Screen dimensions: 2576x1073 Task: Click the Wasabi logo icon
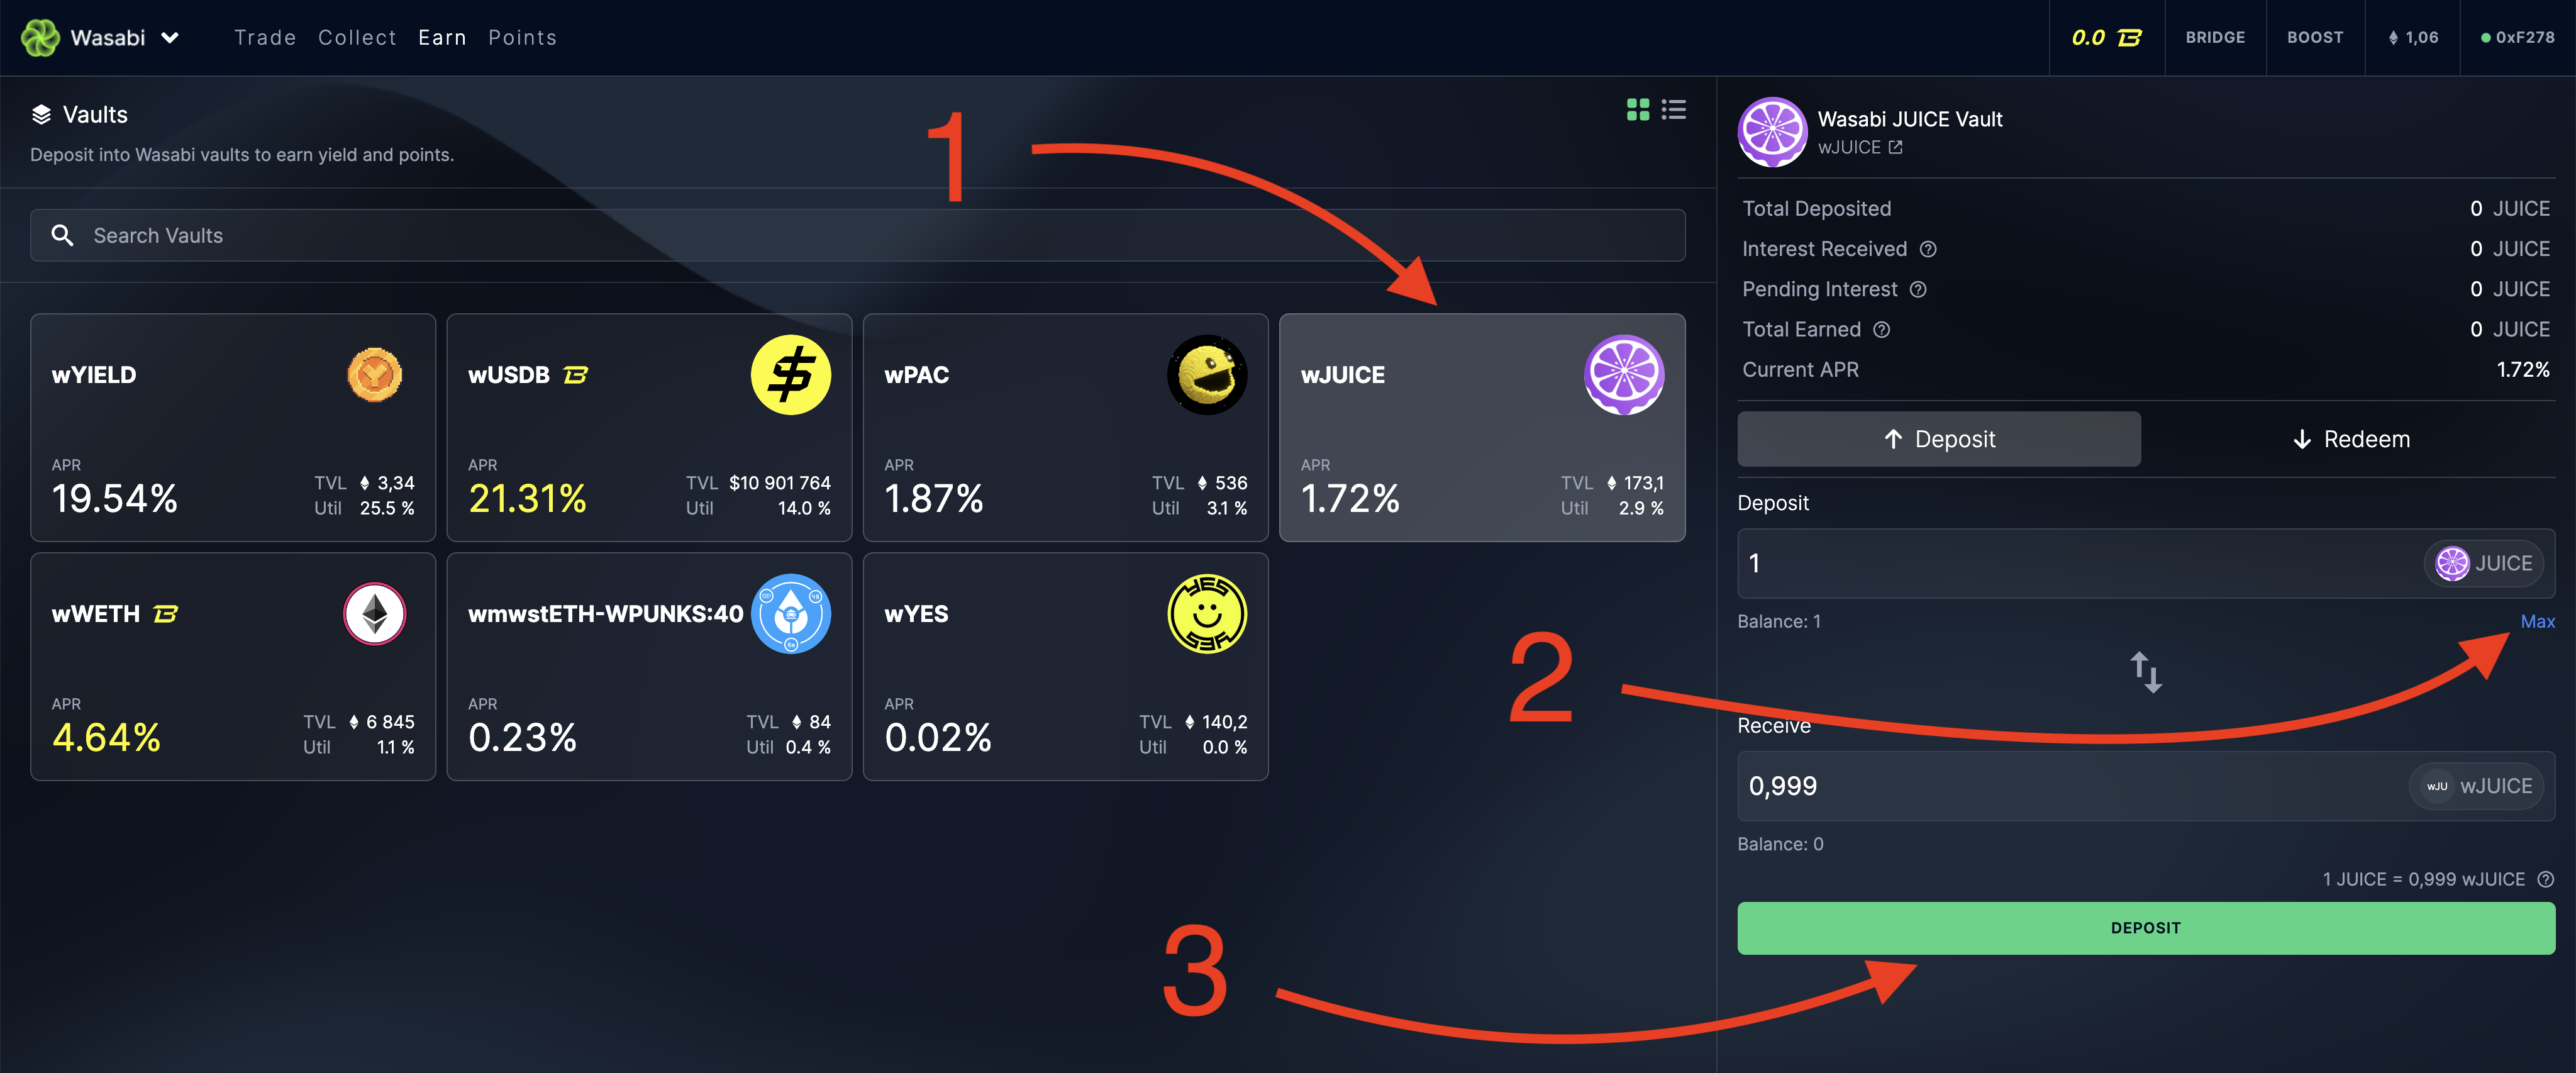click(40, 38)
